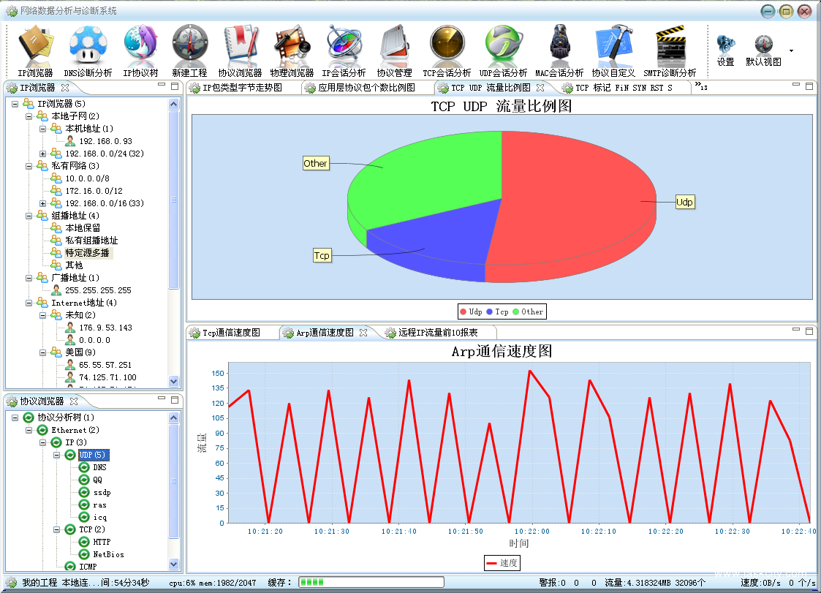The image size is (821, 593).
Task: Open UDP会话分析 toolbar icon
Action: coord(503,46)
